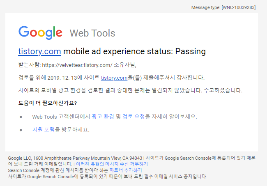Click 이러한 유형의 메시지 수신 거부하기 link
The image size is (267, 186).
coord(112,164)
